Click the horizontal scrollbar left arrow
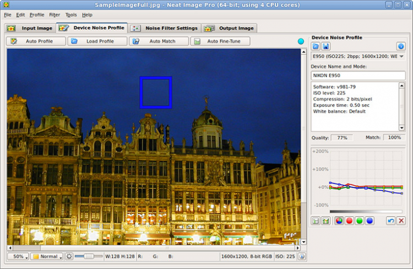The width and height of the screenshot is (413, 269). 10,248
